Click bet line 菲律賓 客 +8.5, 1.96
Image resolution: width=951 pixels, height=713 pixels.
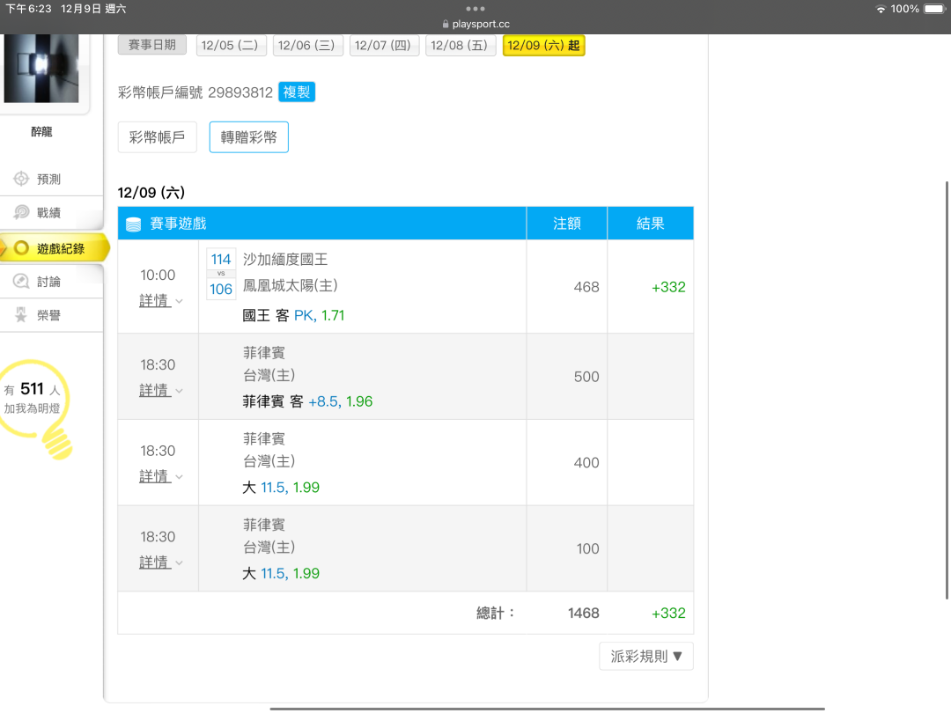tap(307, 401)
